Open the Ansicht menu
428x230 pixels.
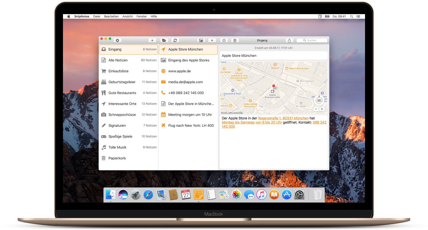pos(128,16)
